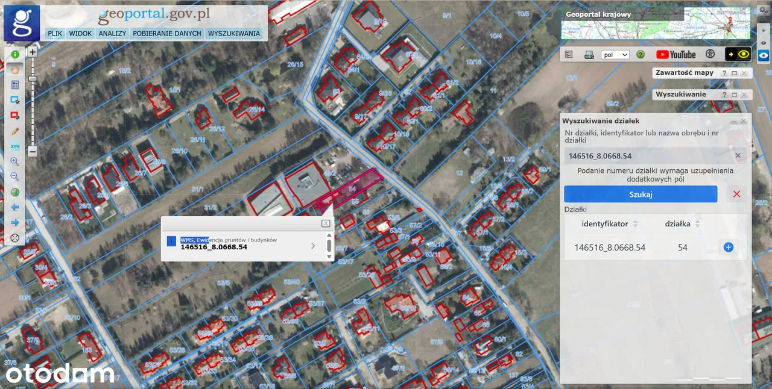Select the pencil drawing tool
Image resolution: width=772 pixels, height=389 pixels.
click(14, 131)
